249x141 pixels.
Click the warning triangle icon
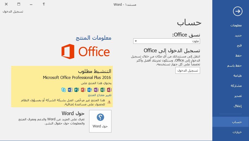click(109, 102)
